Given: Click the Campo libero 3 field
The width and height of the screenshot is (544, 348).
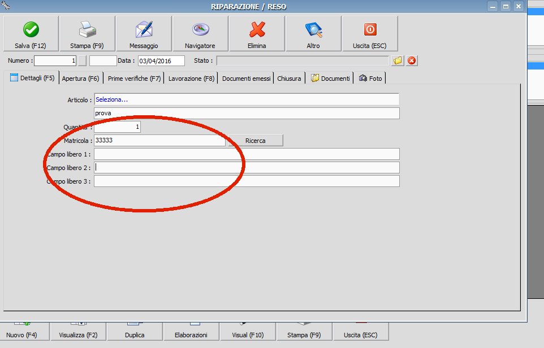Looking at the screenshot, I should tap(247, 181).
